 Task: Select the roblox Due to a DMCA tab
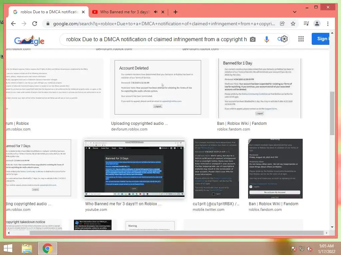[x=49, y=12]
